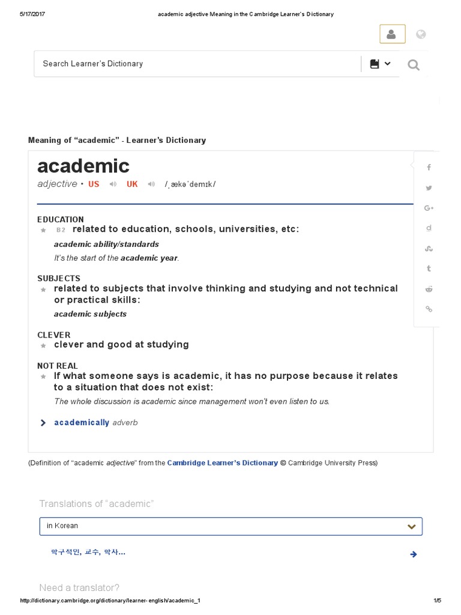Follow the arrow to see Korean translations
Image resolution: width=461 pixels, height=615 pixels.
click(413, 554)
